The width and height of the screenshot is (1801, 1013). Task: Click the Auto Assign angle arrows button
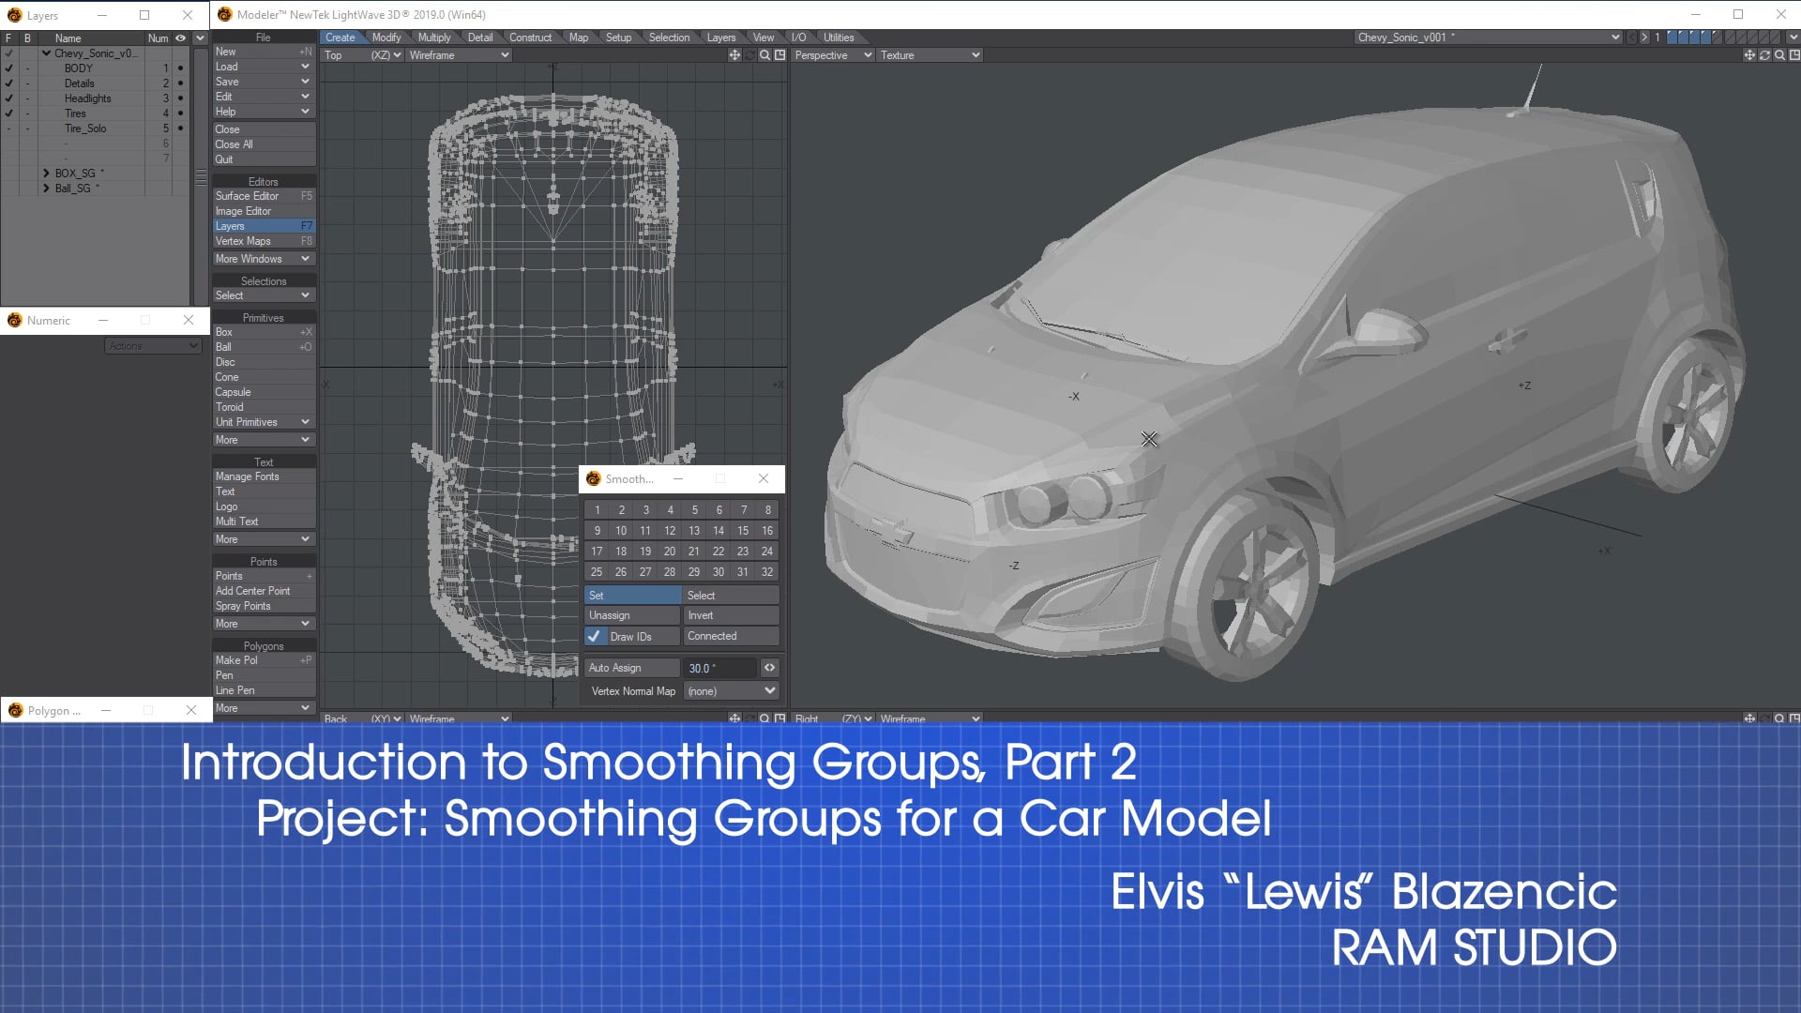(x=769, y=668)
